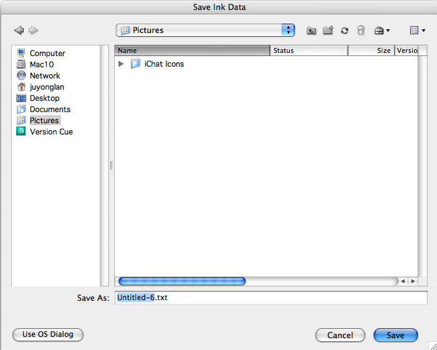This screenshot has width=437, height=350.
Task: Click the Use OS Dialog button
Action: (x=48, y=334)
